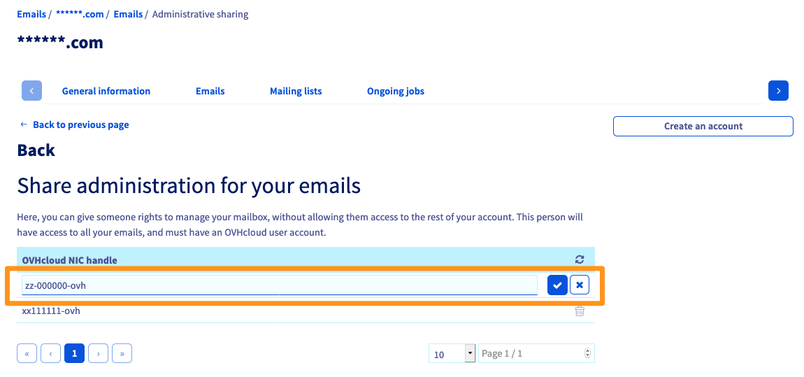Cancel NIC handle entry with X button
The height and width of the screenshot is (377, 804).
(580, 285)
